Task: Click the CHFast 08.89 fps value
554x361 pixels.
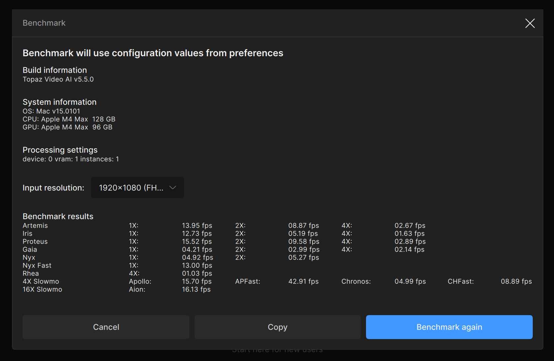Action: coord(516,282)
